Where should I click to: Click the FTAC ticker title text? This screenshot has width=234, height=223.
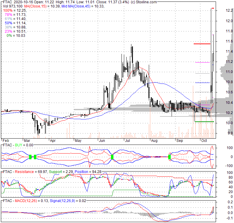click(x=7, y=2)
